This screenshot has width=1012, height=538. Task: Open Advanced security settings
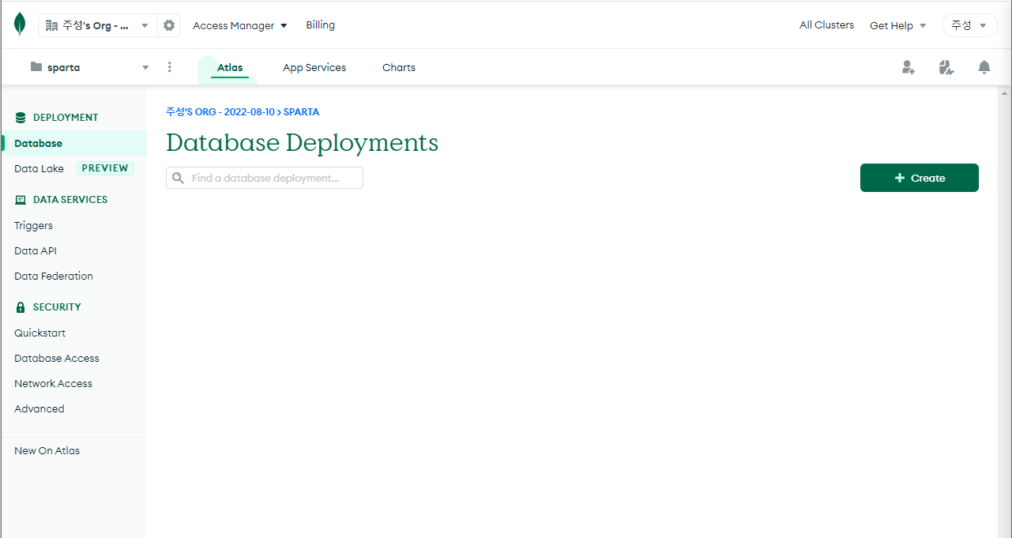tap(40, 408)
